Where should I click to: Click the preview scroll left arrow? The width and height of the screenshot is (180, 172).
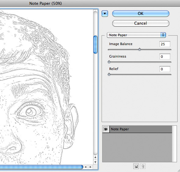[85, 167]
